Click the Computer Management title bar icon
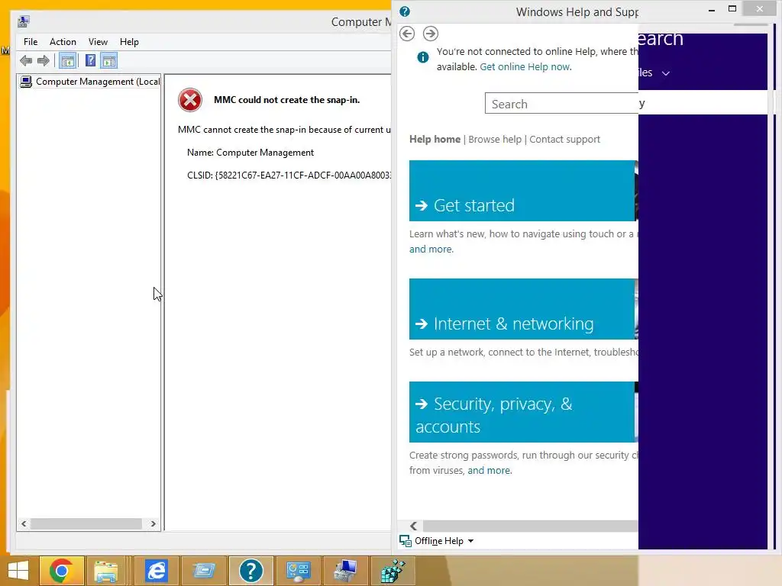 coord(24,21)
